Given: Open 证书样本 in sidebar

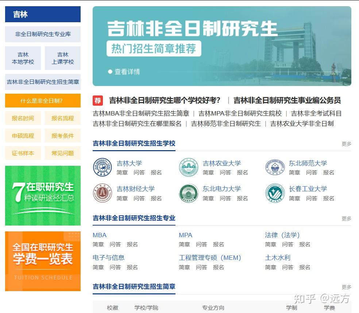Looking at the screenshot, I should pyautogui.click(x=23, y=153).
